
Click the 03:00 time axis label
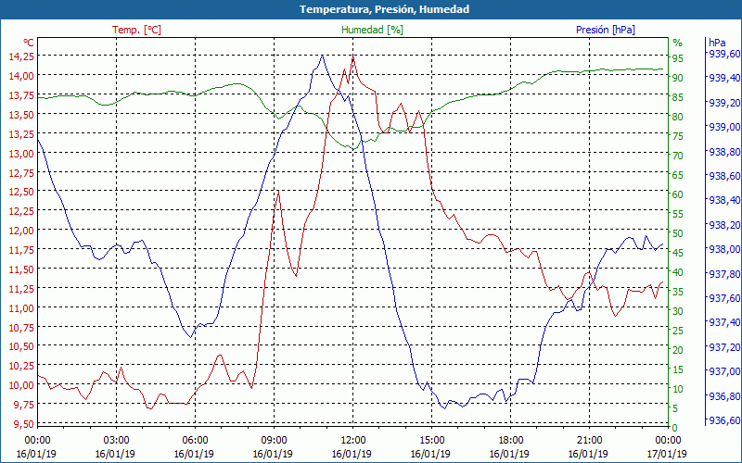(116, 441)
